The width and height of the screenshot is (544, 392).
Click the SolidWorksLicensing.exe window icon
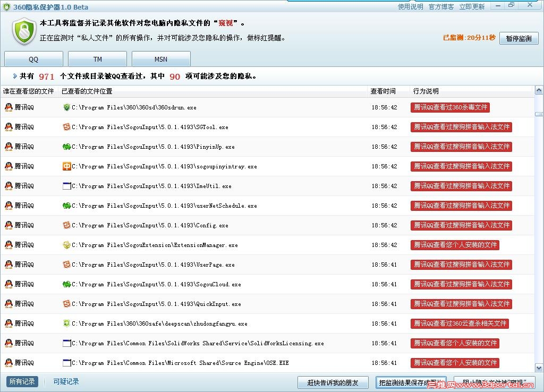point(66,343)
